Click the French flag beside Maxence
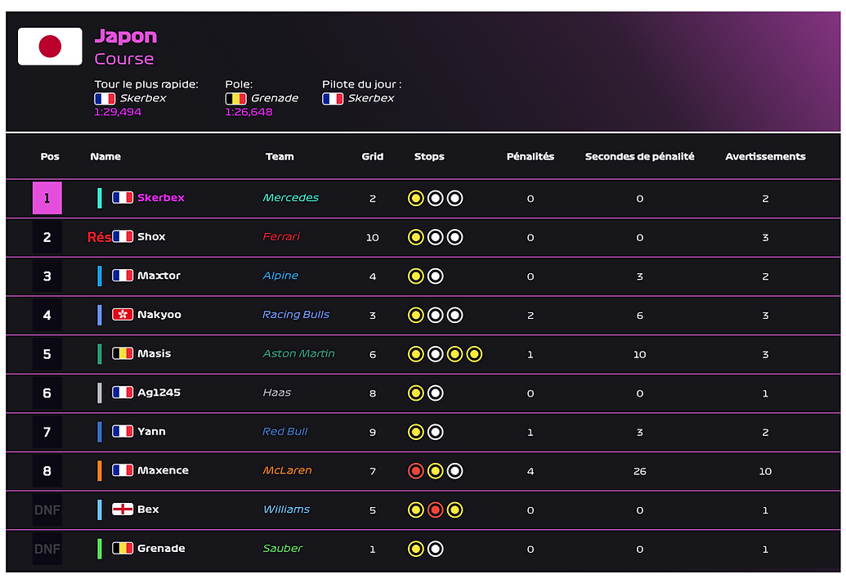 coord(123,470)
